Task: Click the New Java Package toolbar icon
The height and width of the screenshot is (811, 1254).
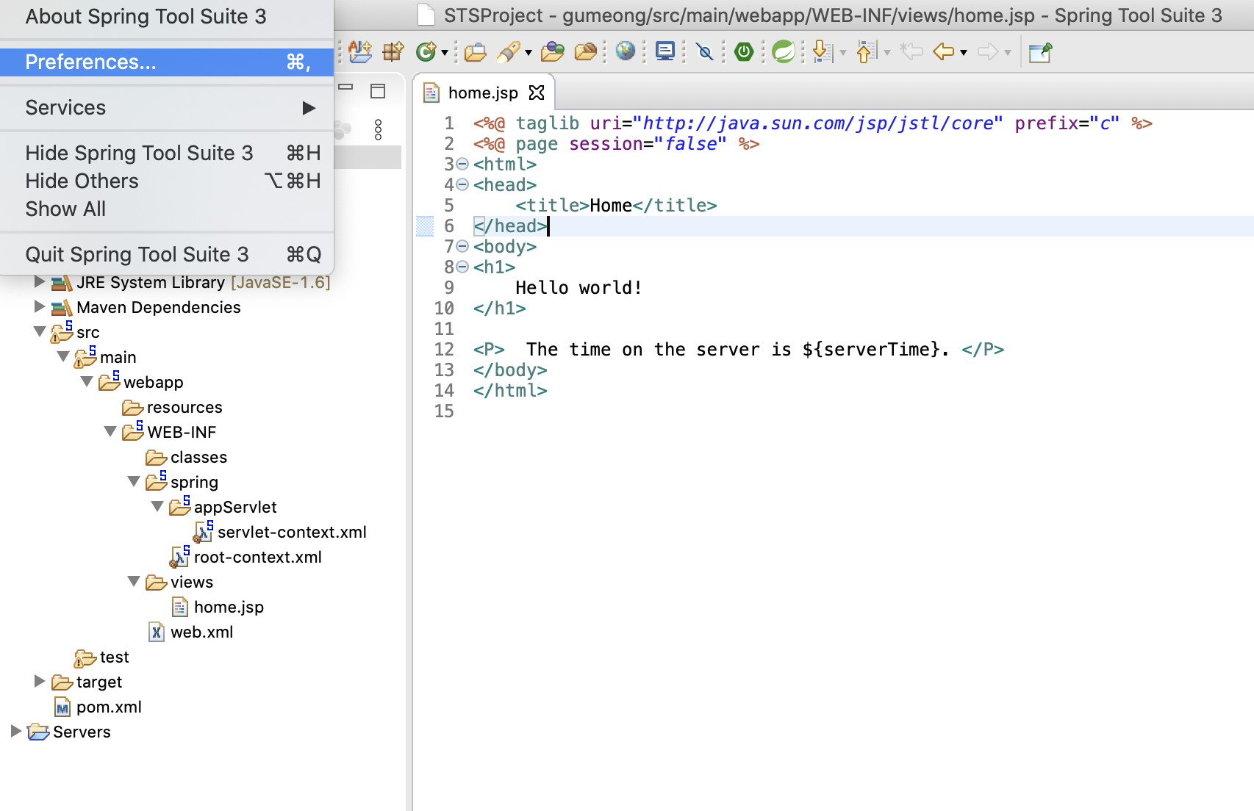Action: coord(393,51)
